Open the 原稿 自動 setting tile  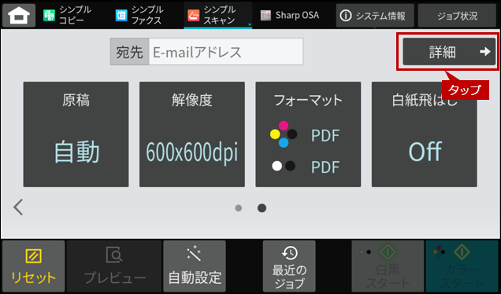76,134
